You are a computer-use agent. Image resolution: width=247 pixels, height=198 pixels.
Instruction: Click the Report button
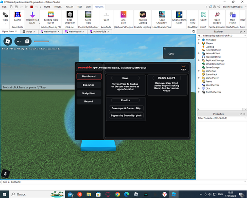(89, 101)
